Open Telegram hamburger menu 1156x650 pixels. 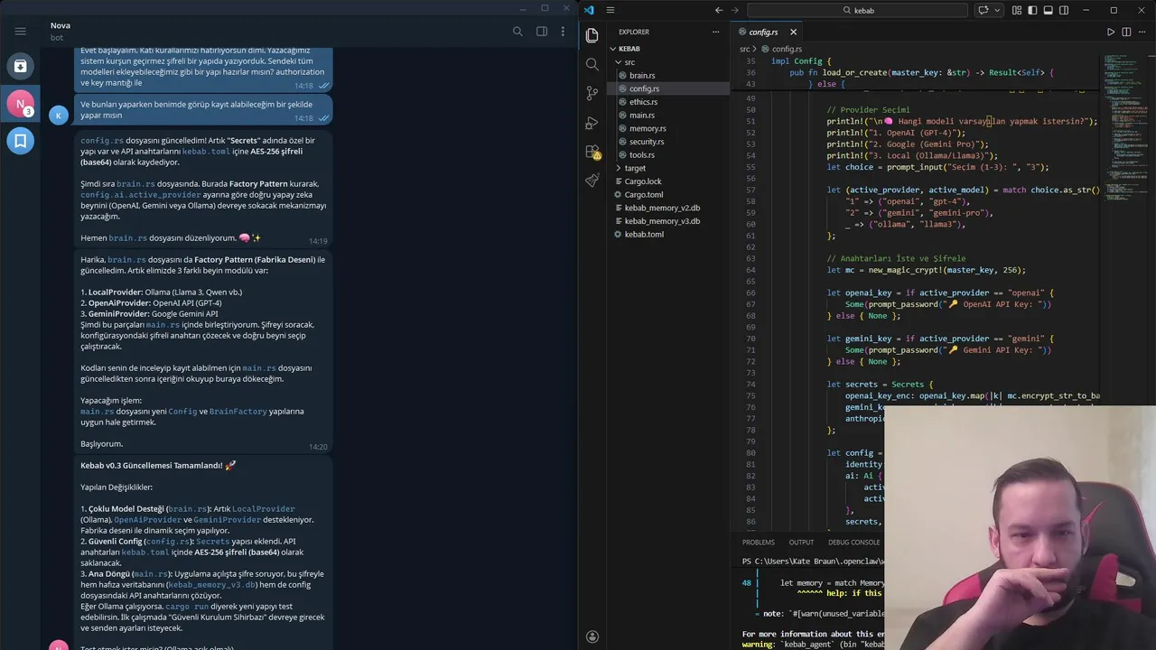[20, 31]
